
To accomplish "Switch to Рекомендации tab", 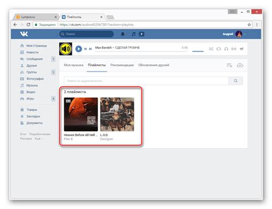I will click(122, 65).
